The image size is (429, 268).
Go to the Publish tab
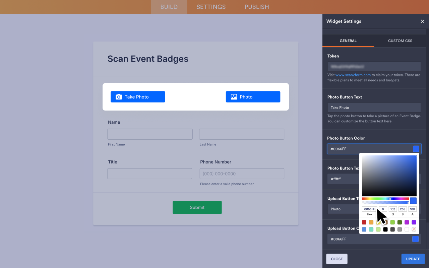pos(256,7)
